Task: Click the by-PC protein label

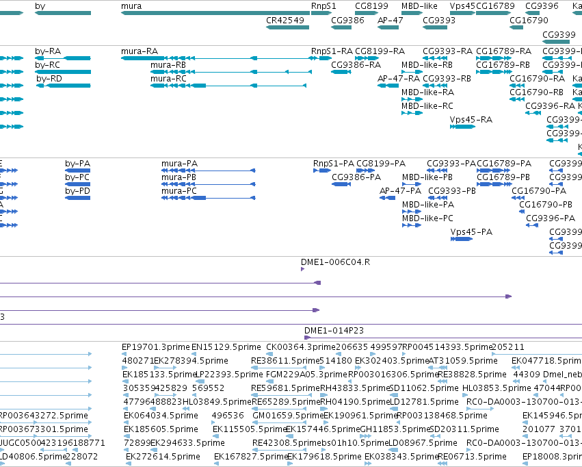Action: [77, 177]
